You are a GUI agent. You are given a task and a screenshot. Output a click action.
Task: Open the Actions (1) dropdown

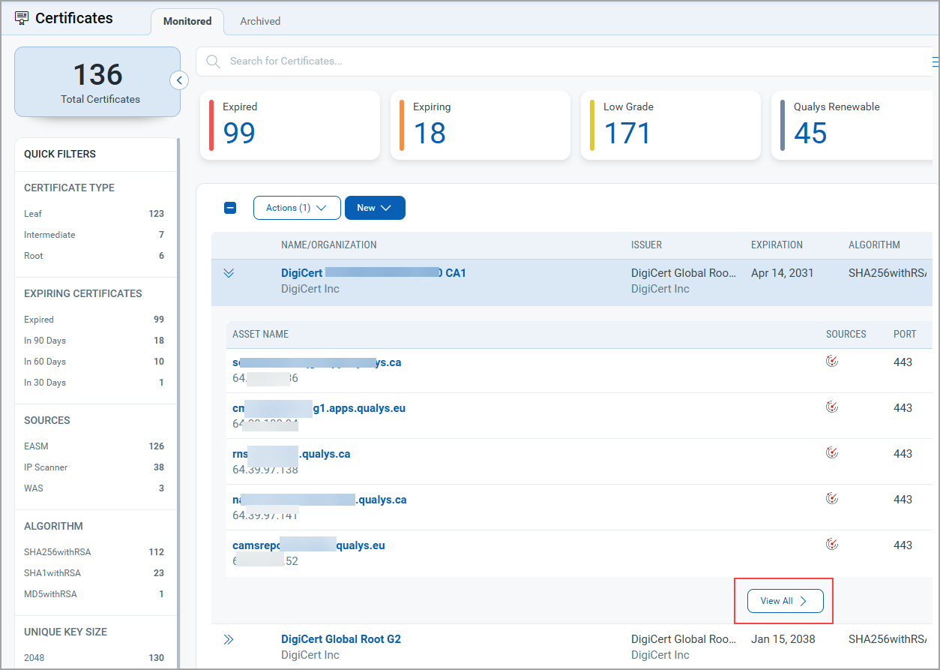[297, 208]
